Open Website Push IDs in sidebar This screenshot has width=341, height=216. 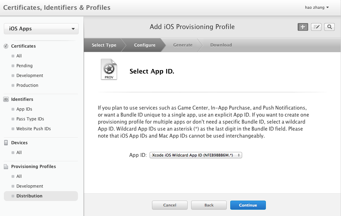pos(34,129)
